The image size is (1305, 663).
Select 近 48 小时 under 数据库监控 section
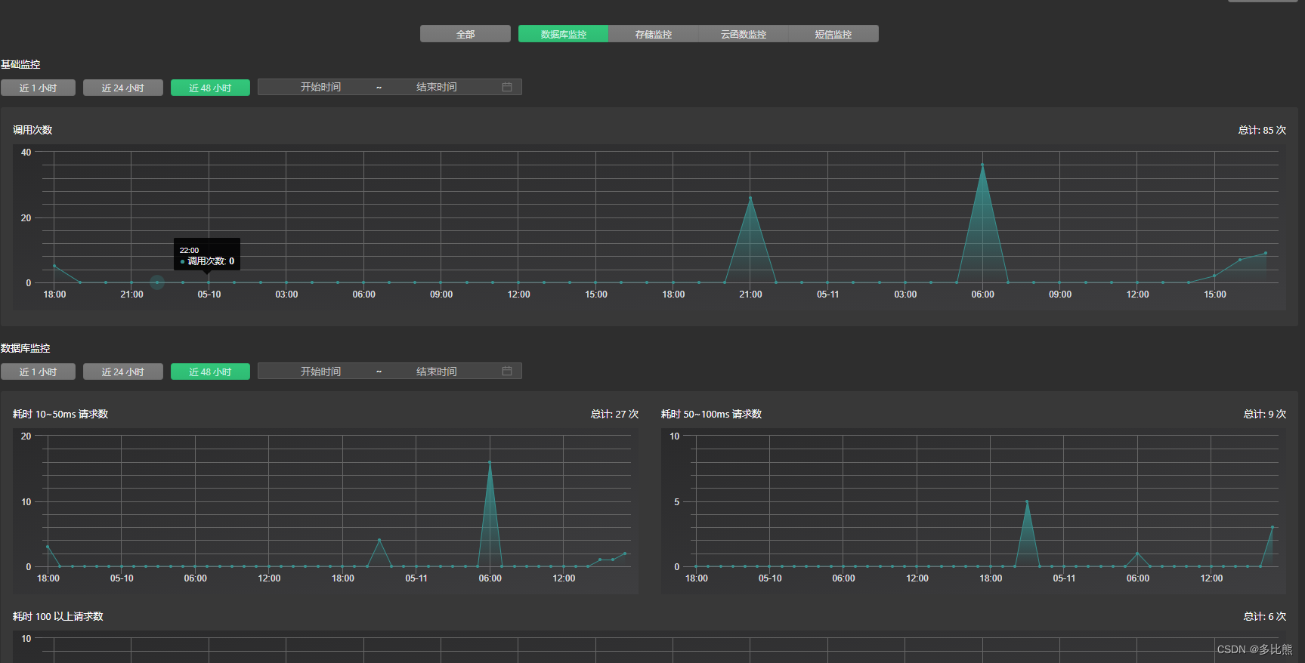210,372
